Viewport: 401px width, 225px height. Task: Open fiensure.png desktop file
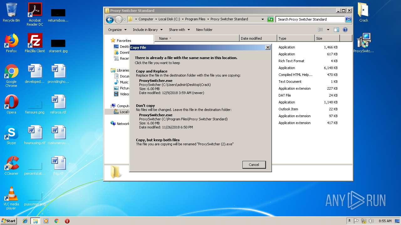[x=35, y=107]
